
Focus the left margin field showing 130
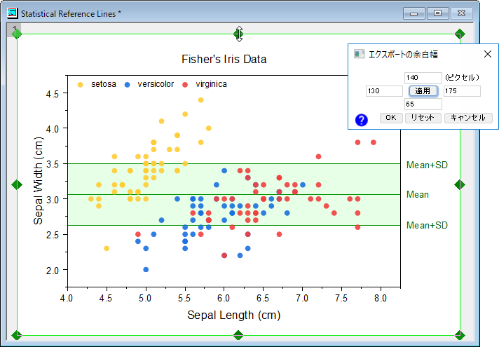coord(384,91)
